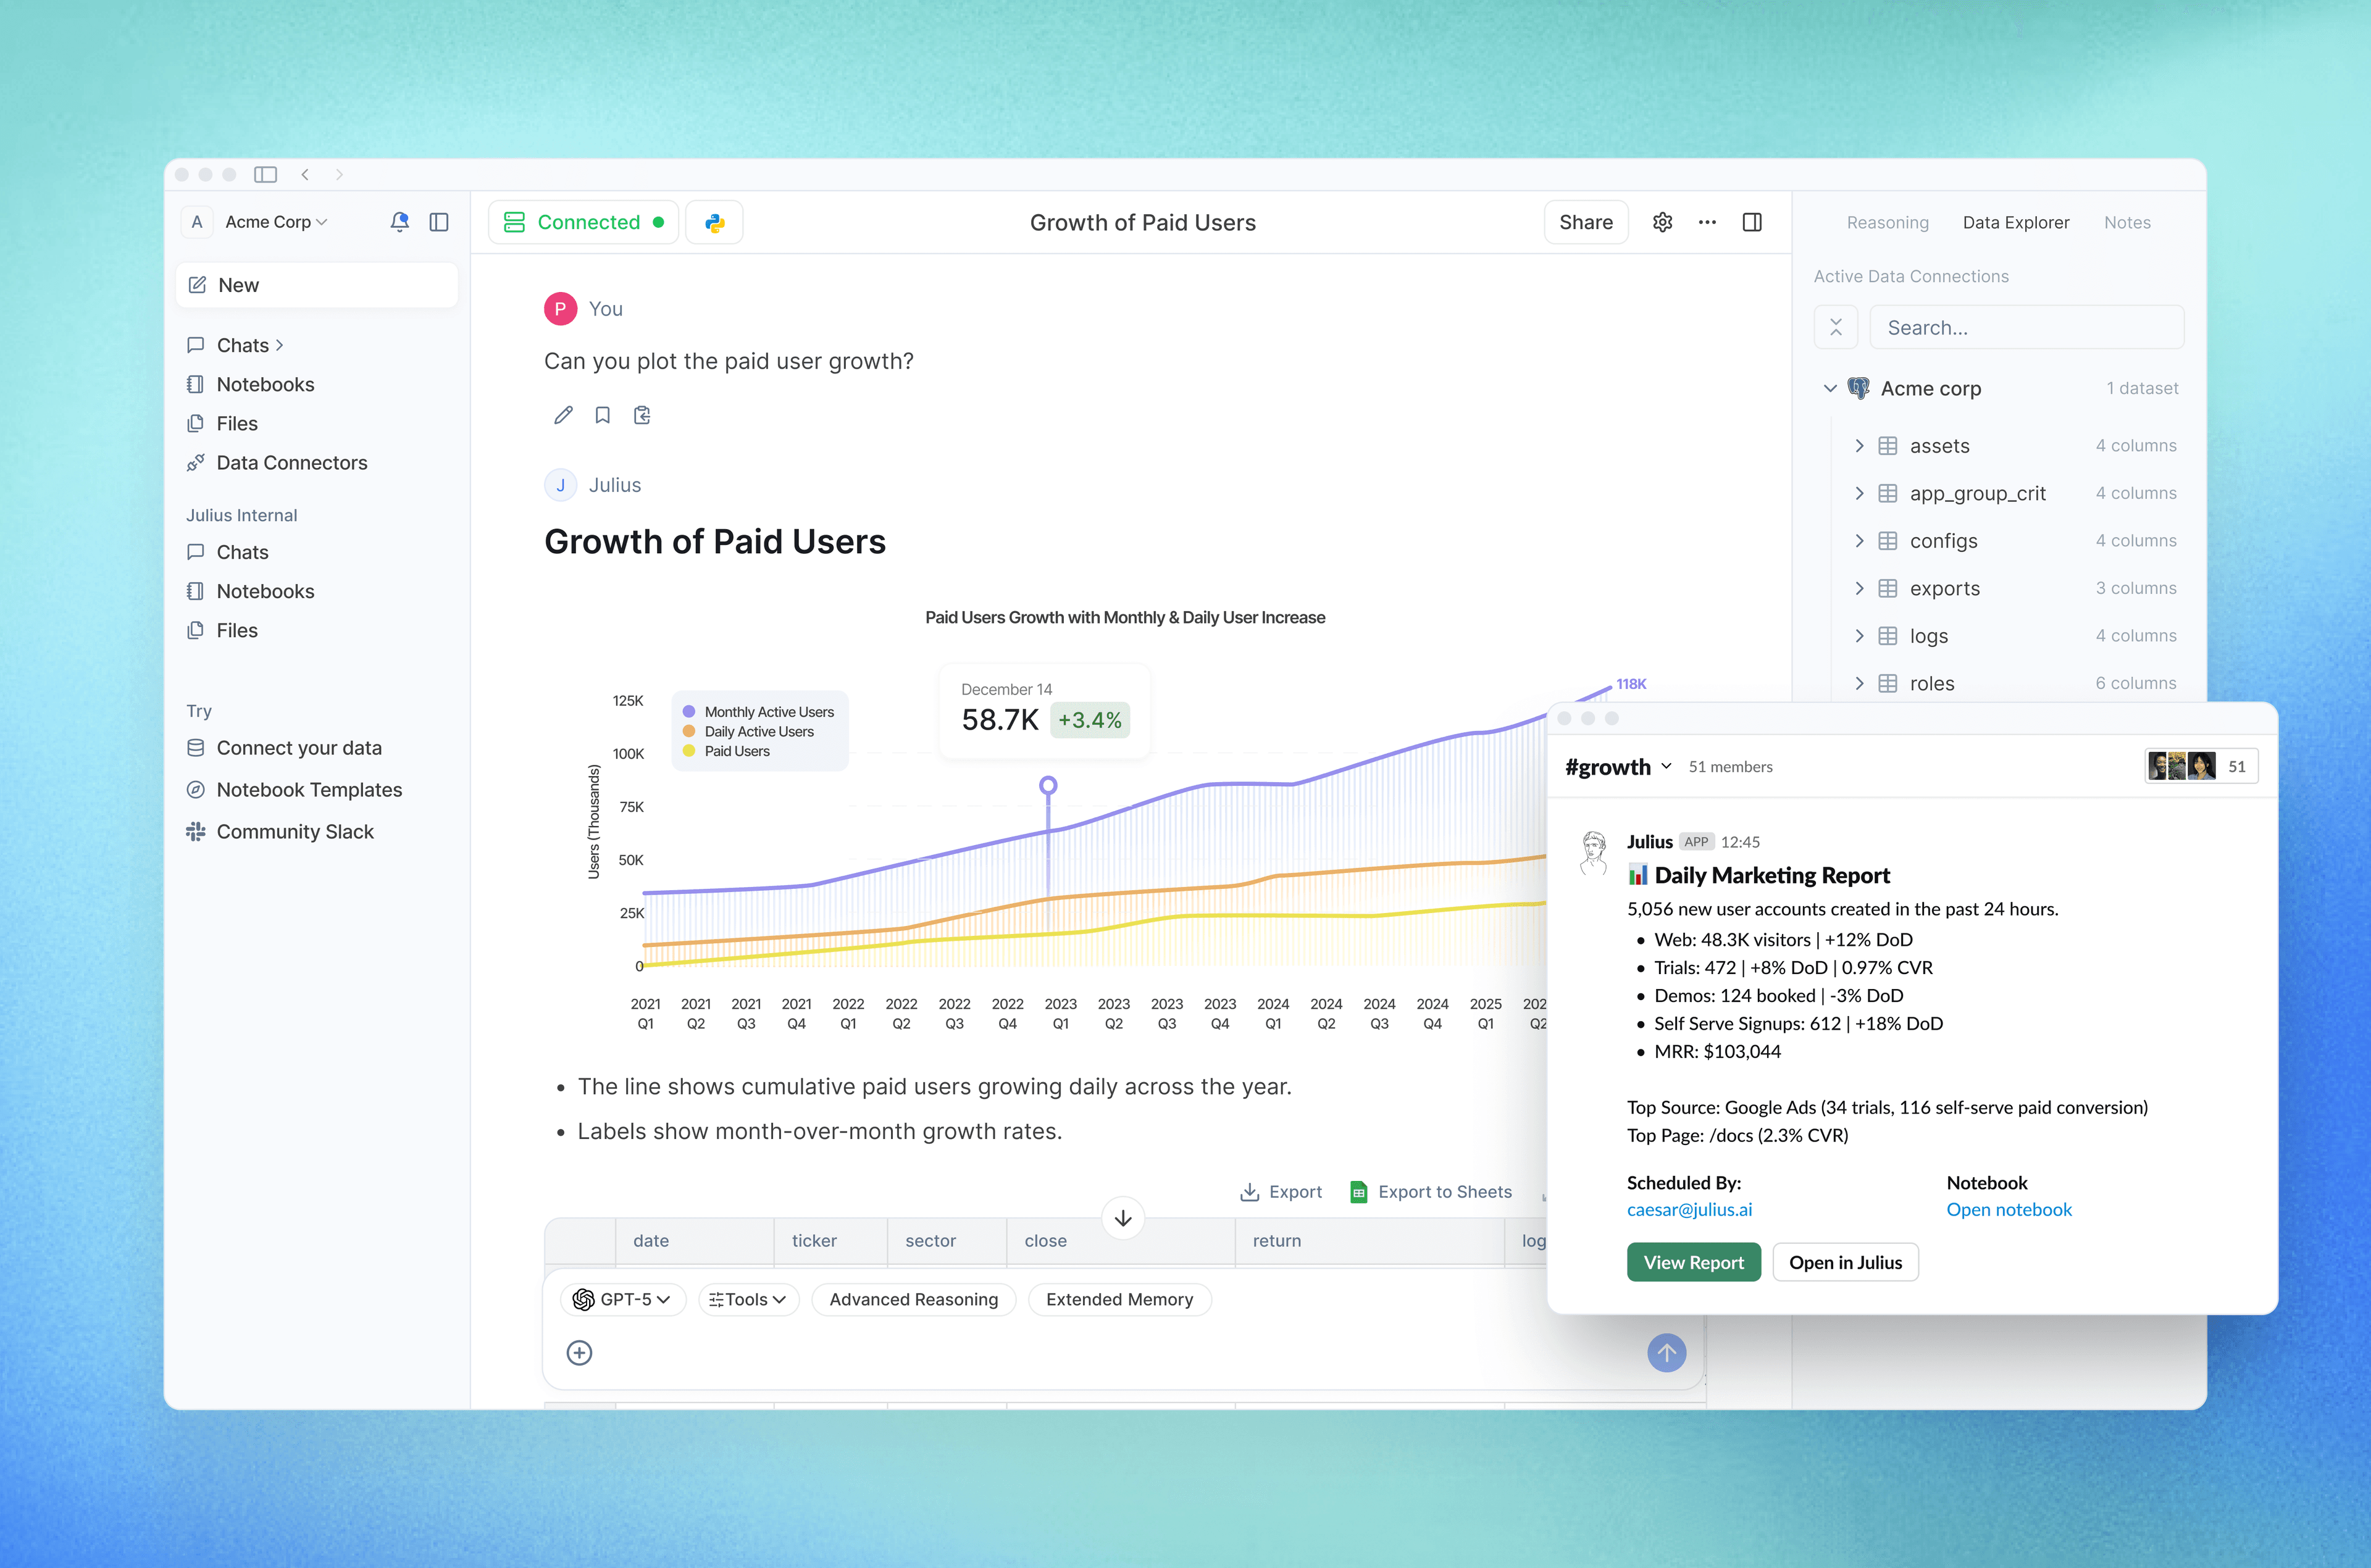Start a New chat from the sidebar
Viewport: 2371px width, 1568px height.
(316, 284)
